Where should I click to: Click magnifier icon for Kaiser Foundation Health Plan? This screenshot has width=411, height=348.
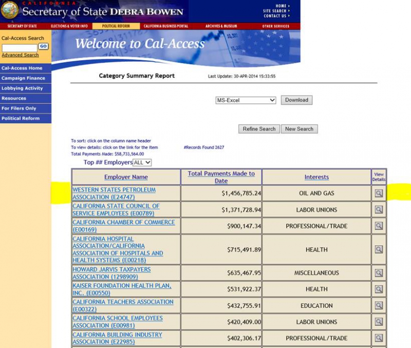click(x=379, y=289)
